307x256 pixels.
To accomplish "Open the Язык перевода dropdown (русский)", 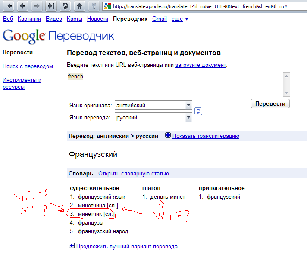I will (153, 117).
